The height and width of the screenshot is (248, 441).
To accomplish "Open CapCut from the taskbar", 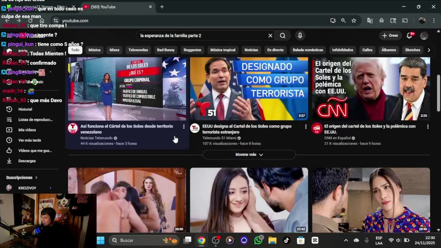I will click(x=315, y=240).
